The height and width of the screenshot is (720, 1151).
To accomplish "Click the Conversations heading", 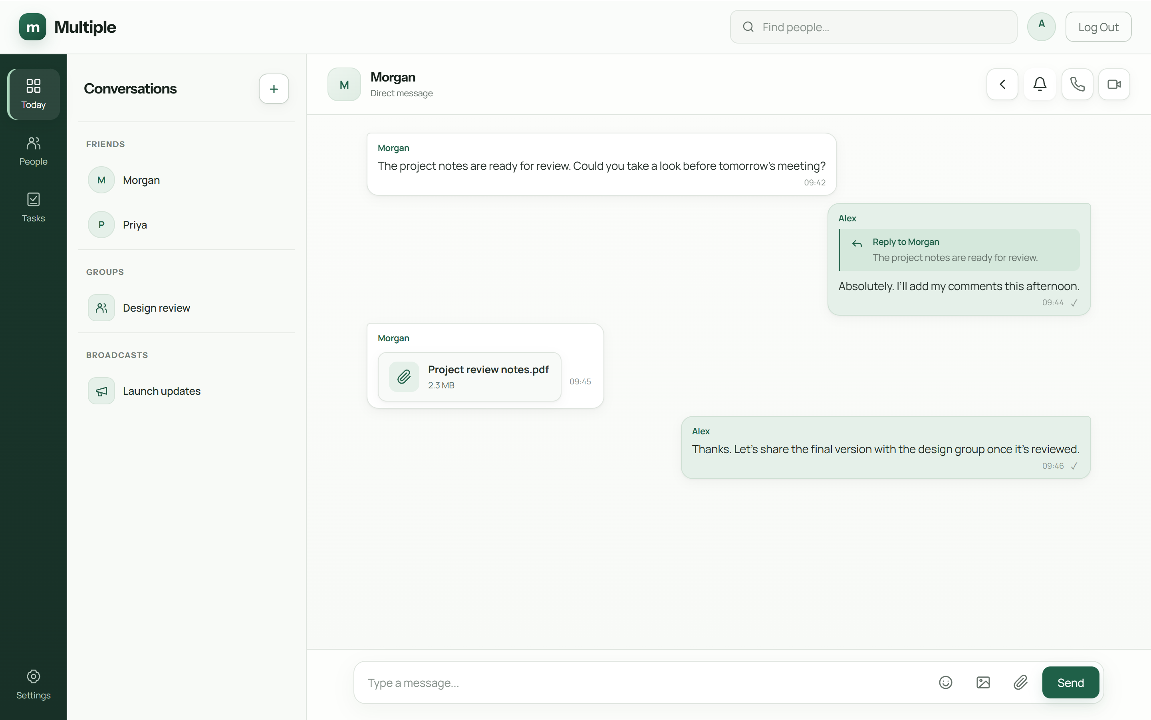I will click(130, 89).
